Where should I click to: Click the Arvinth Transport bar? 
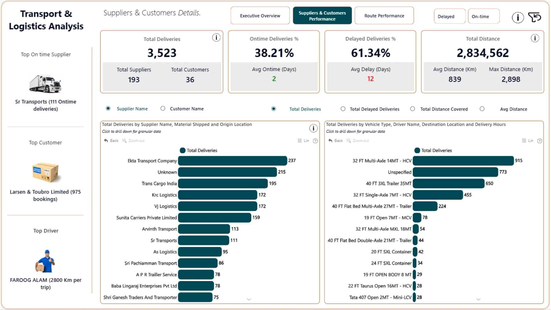click(x=204, y=229)
